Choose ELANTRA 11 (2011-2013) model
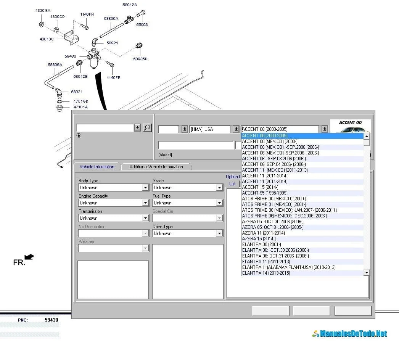This screenshot has height=341, width=399. click(302, 262)
